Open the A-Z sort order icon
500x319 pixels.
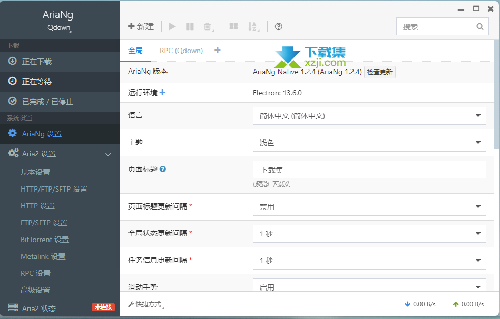[253, 26]
